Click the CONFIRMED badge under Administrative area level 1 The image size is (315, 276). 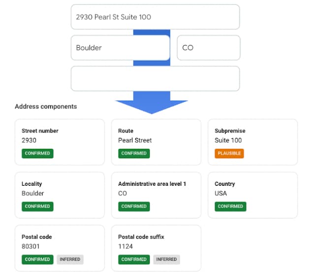pyautogui.click(x=134, y=207)
